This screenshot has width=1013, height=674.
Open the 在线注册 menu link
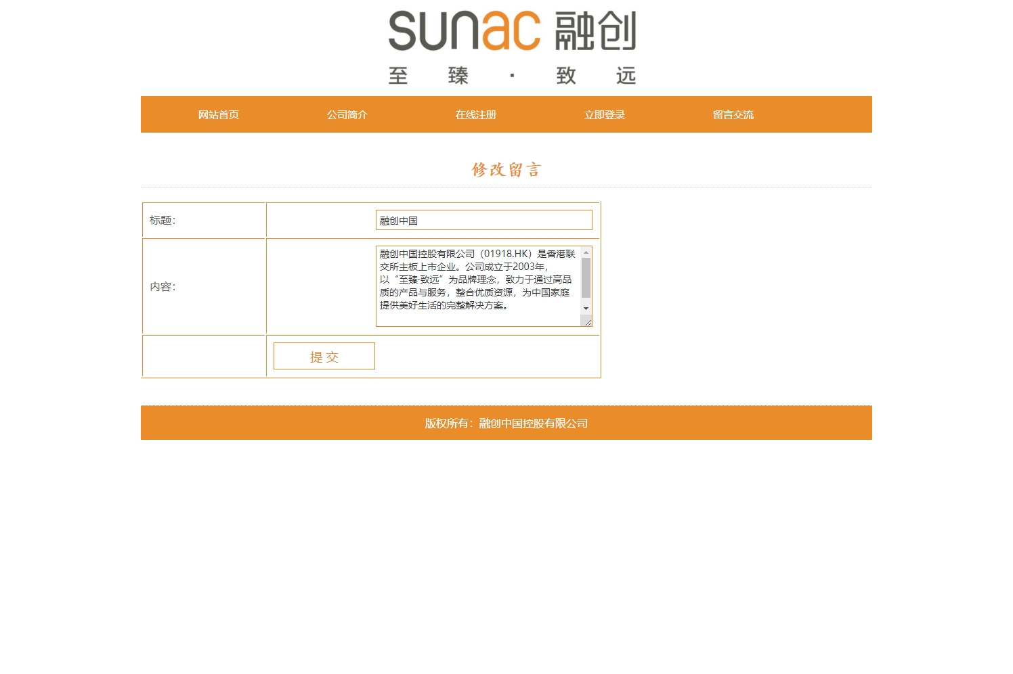pos(476,115)
